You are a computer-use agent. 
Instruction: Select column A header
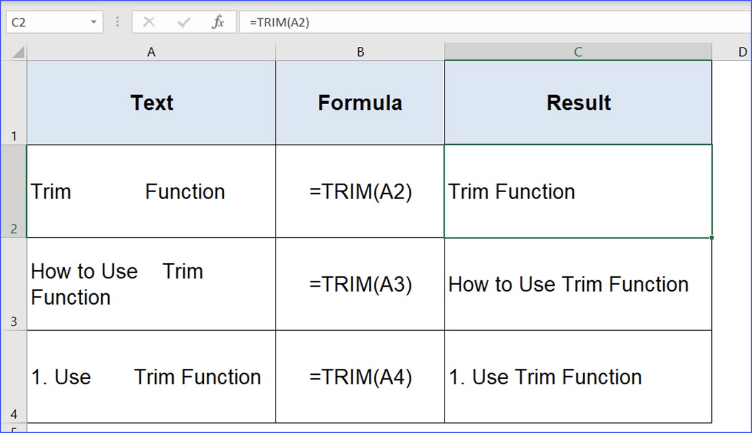point(151,51)
